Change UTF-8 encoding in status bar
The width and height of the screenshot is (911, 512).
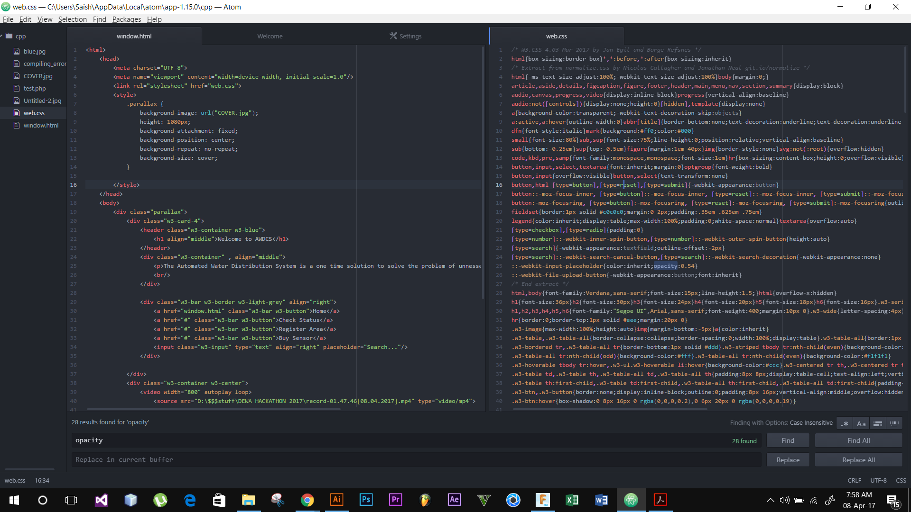click(x=878, y=480)
